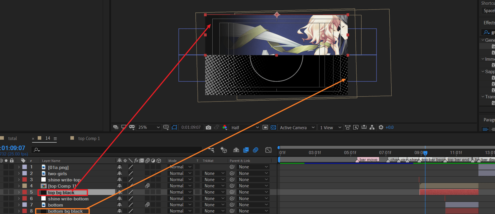495x214 pixels.
Task: Open TrkMat dropdown for two-girls layer
Action: (214, 173)
